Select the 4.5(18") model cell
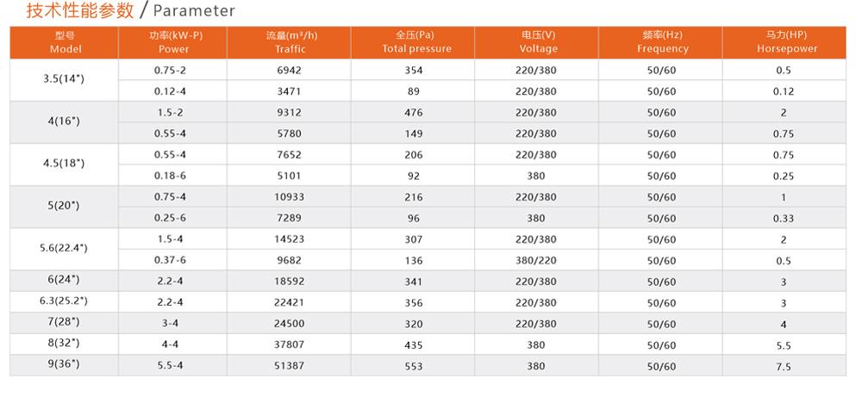This screenshot has height=397, width=862. [66, 164]
